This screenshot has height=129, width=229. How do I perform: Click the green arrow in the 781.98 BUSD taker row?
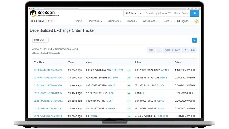[129, 85]
